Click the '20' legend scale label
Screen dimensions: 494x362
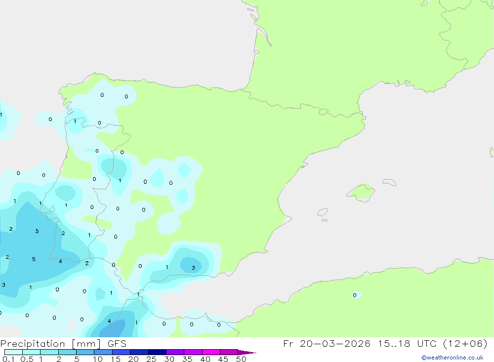(x=133, y=359)
